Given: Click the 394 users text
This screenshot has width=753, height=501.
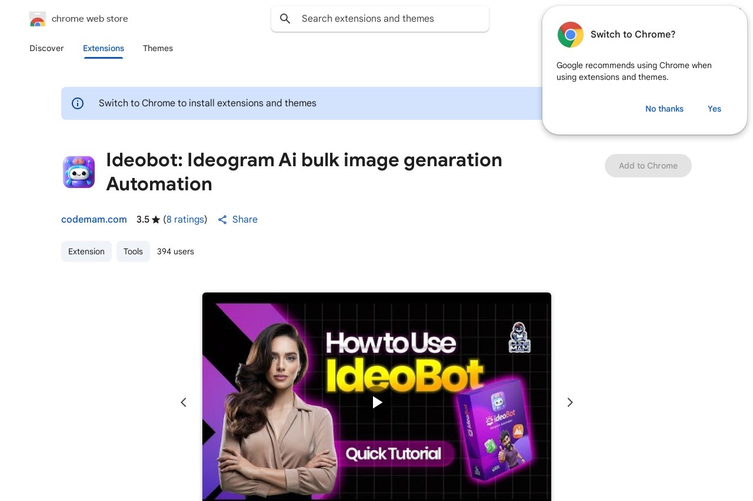Looking at the screenshot, I should pos(175,251).
